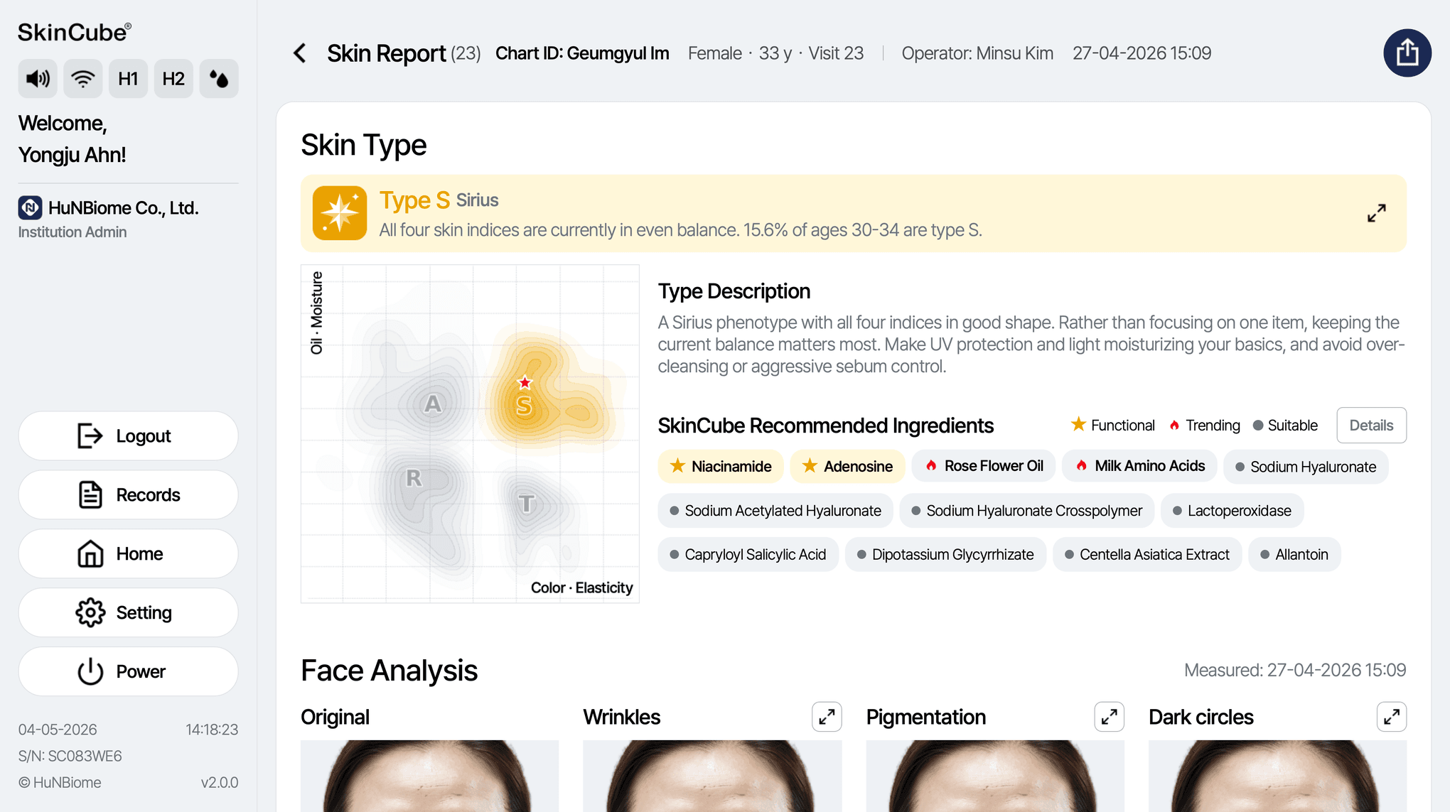Open ingredient Details
Screen dimensions: 1450x812
click(x=1371, y=426)
